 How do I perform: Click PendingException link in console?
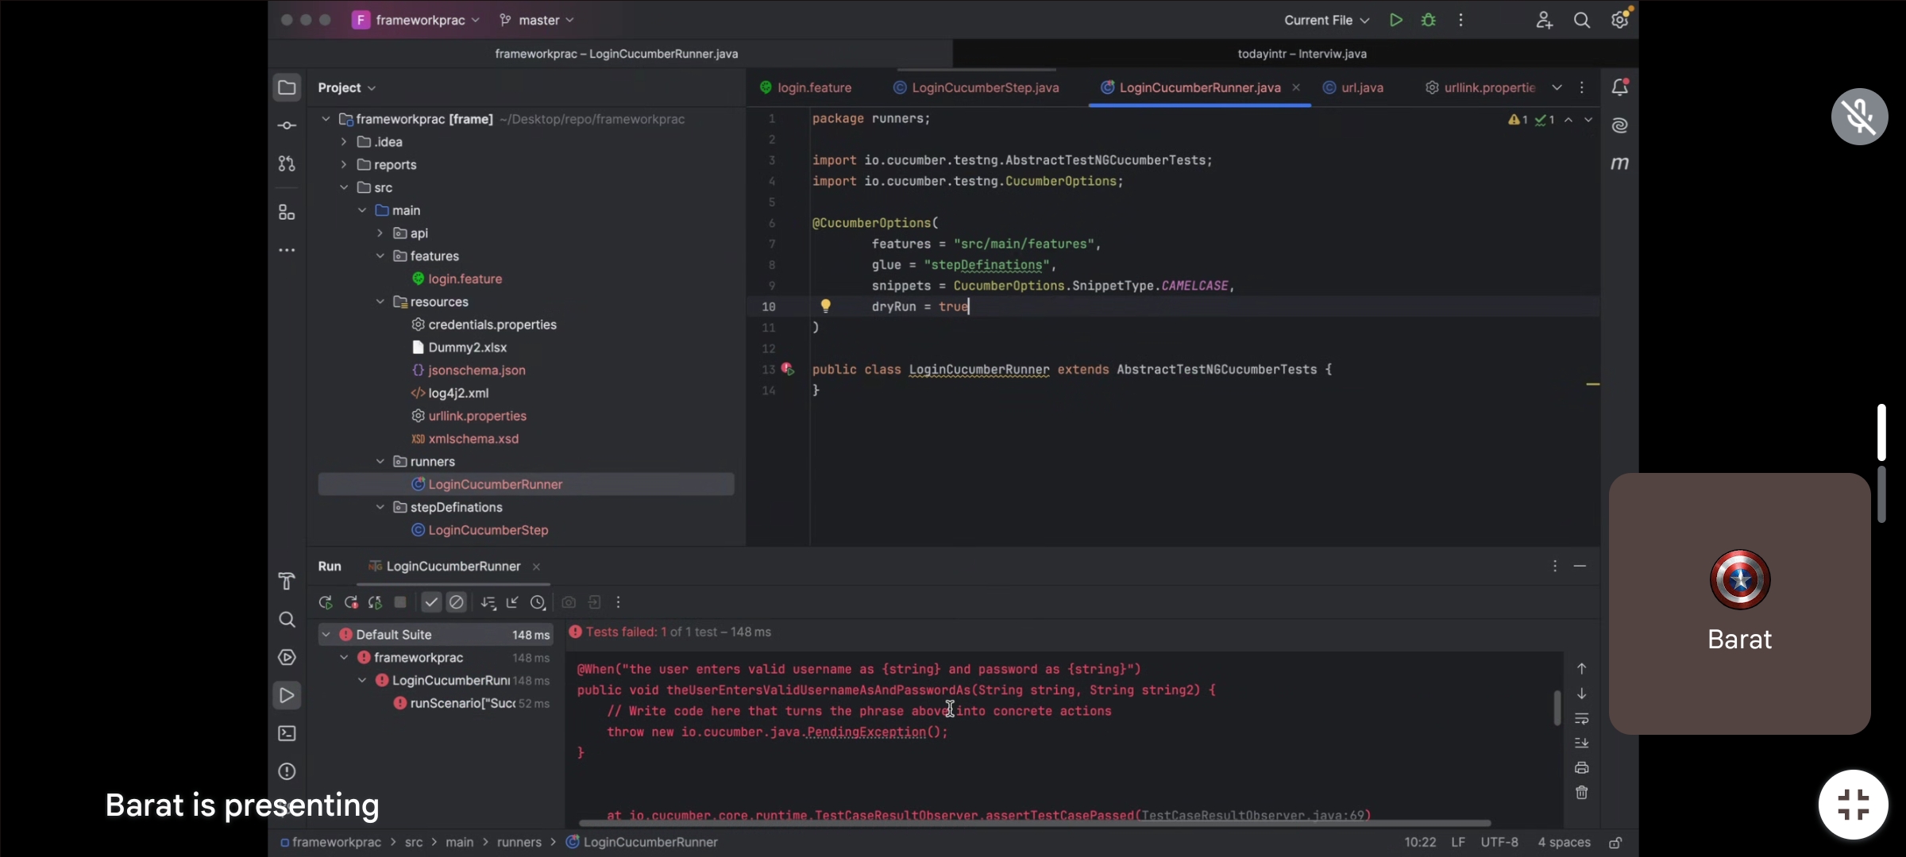click(x=866, y=732)
